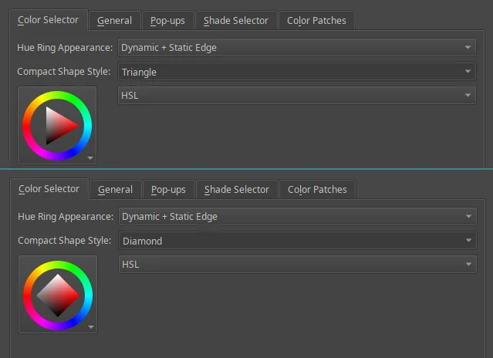Open upper HSL color model dropdown

pyautogui.click(x=297, y=95)
